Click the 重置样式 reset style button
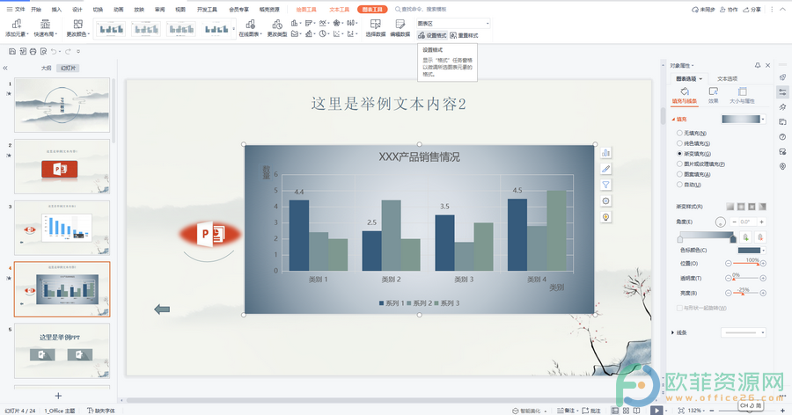Screen dimensions: 792x415 [x=464, y=35]
